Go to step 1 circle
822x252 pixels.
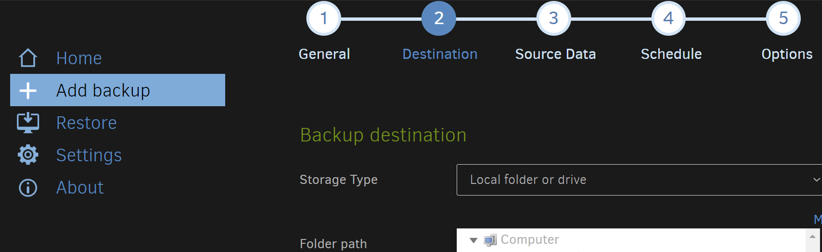pyautogui.click(x=324, y=18)
